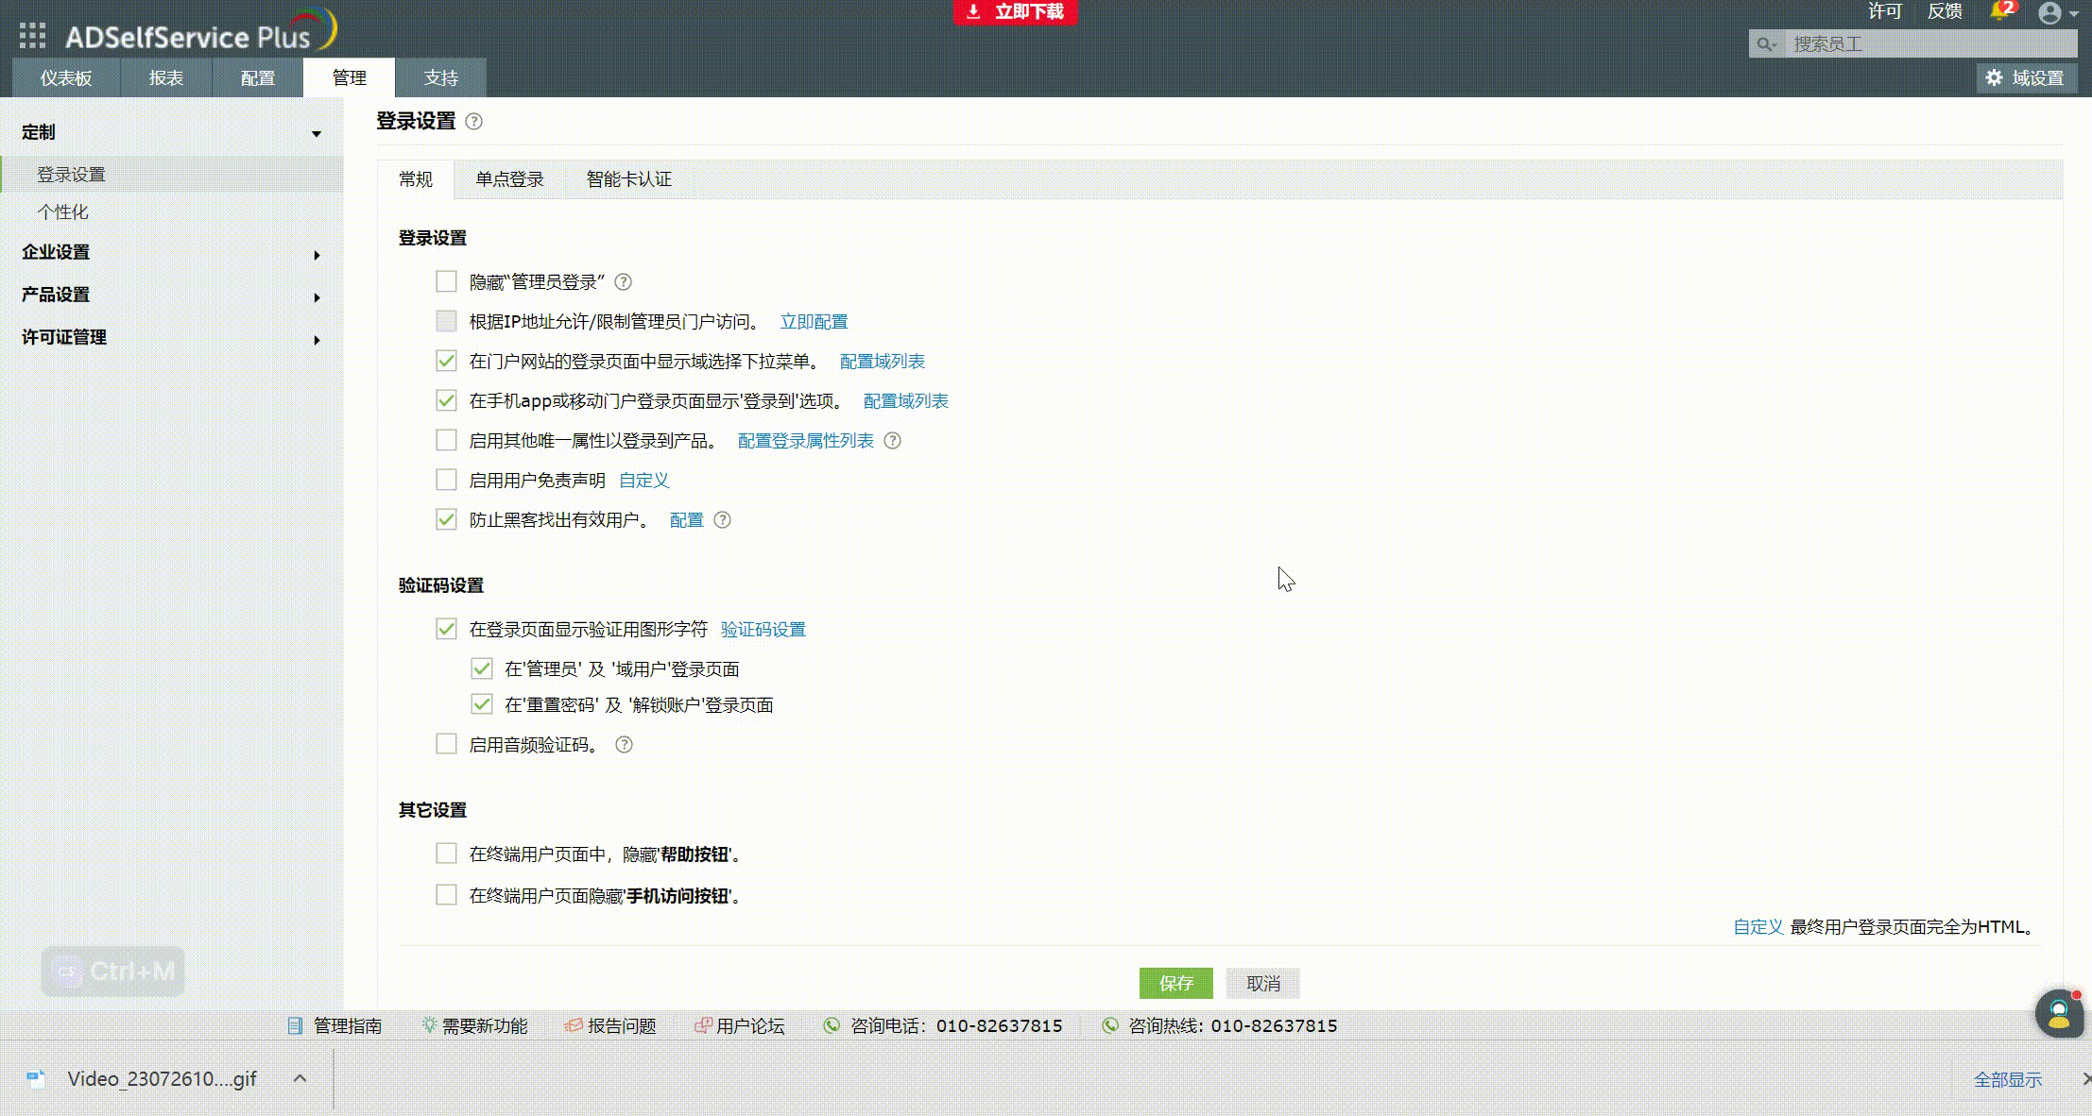This screenshot has width=2092, height=1116.
Task: Enable 启用其他唯一属性以登录到产品 checkbox
Action: [446, 440]
